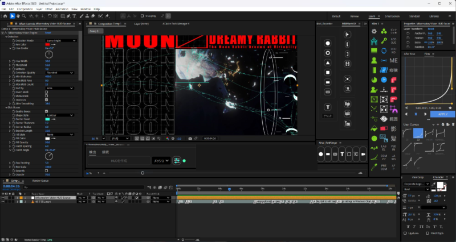This screenshot has width=456, height=242.
Task: Select the Puppet Pin tool
Action: click(107, 16)
